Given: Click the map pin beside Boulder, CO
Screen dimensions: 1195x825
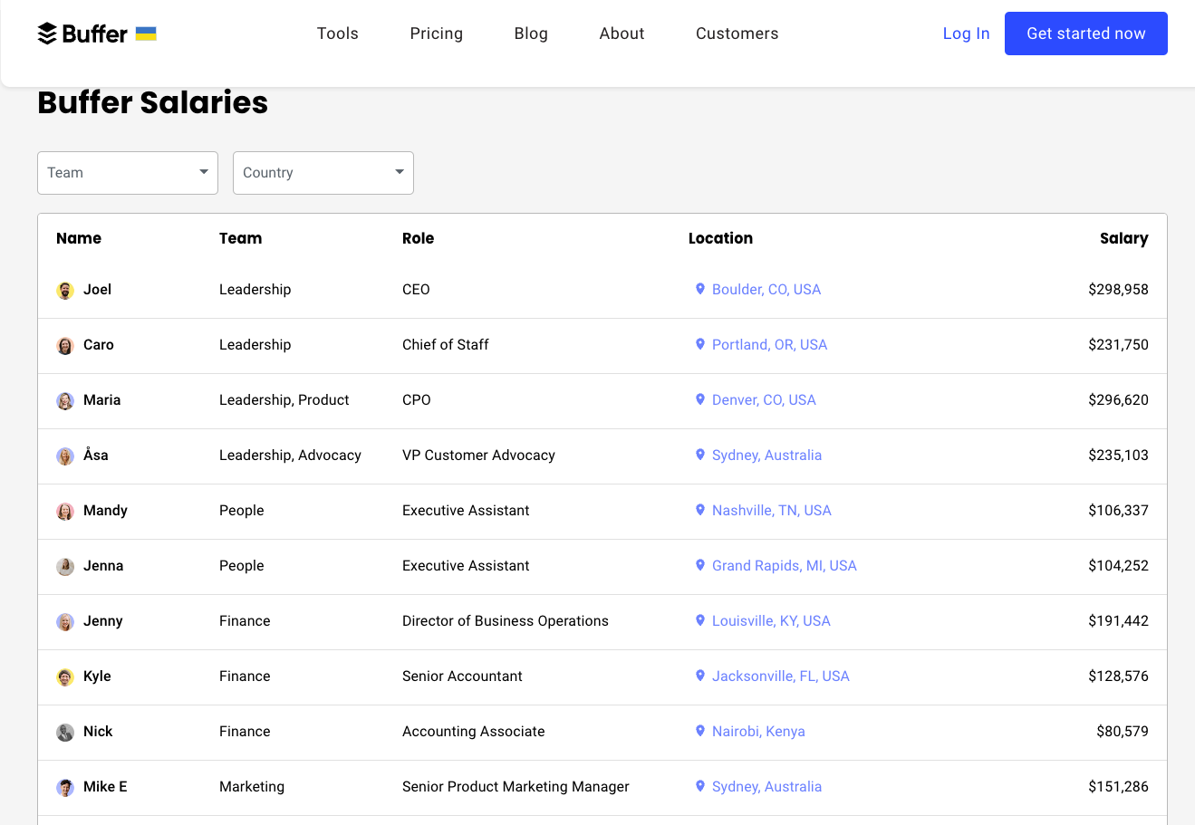Looking at the screenshot, I should click(x=699, y=289).
